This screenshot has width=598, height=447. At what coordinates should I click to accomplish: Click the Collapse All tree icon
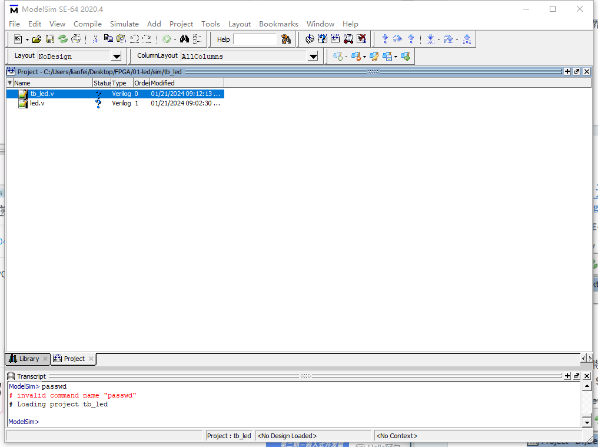(197, 39)
